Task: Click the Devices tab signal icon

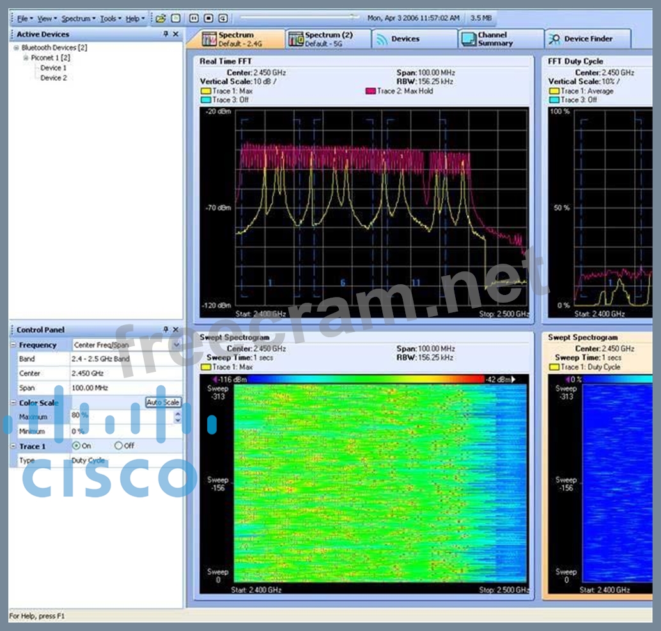Action: (x=382, y=40)
